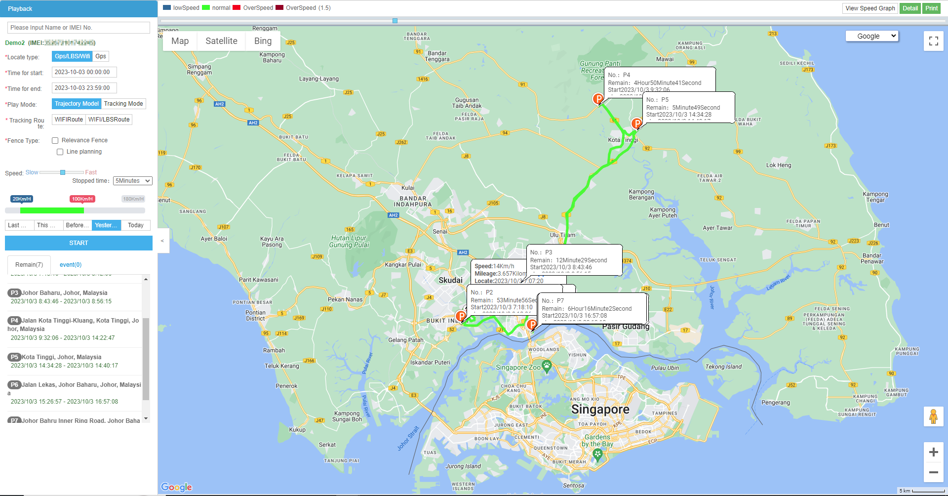Zoom in with the plus icon

coord(933,452)
